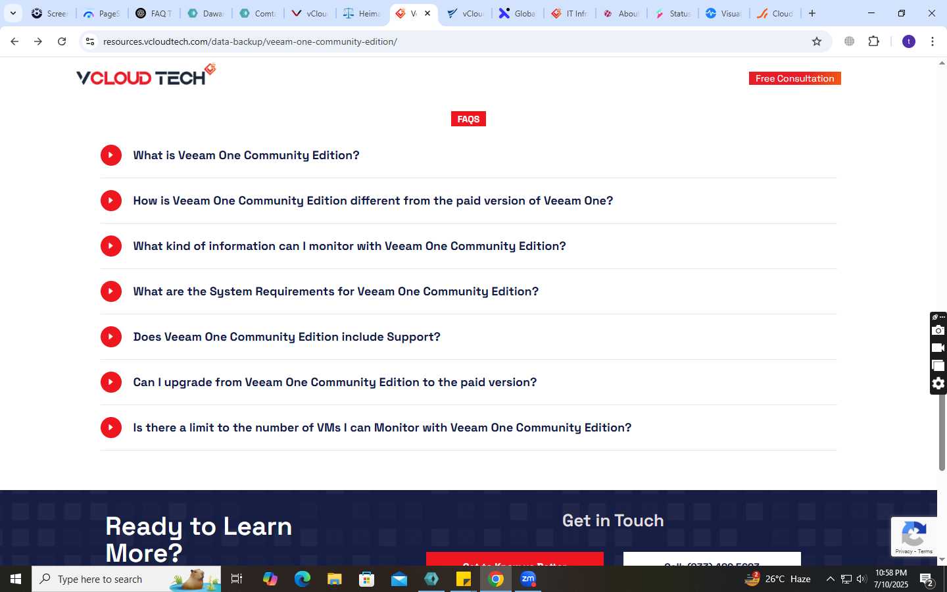Screen dimensions: 947x592
Task: Open Microsoft Edge from the taskbar
Action: tap(302, 579)
